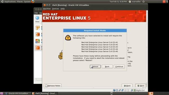169x95 pixels.
Task: Open the File menu in VirtualBox Manager
Action: [36, 13]
